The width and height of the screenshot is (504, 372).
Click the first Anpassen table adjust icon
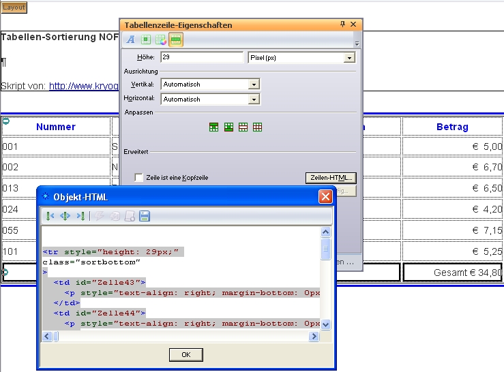[x=213, y=127]
